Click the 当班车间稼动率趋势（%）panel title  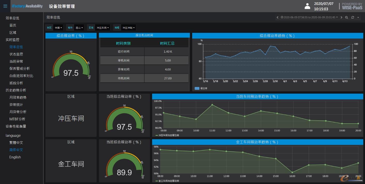pos(258,97)
